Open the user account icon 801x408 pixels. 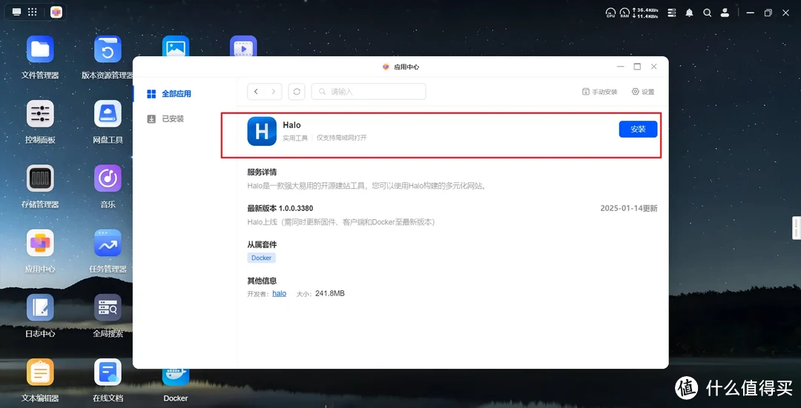(x=725, y=13)
